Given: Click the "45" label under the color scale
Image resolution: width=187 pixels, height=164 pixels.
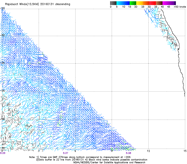Looking at the screenshot, I should [x=169, y=7].
